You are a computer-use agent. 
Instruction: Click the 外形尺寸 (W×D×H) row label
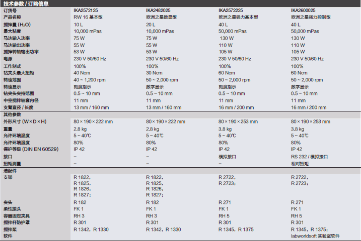[25, 122]
